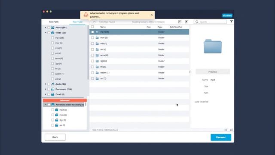The image size is (275, 155).
Task: Check the Document (214) checkbox
Action: [49, 89]
